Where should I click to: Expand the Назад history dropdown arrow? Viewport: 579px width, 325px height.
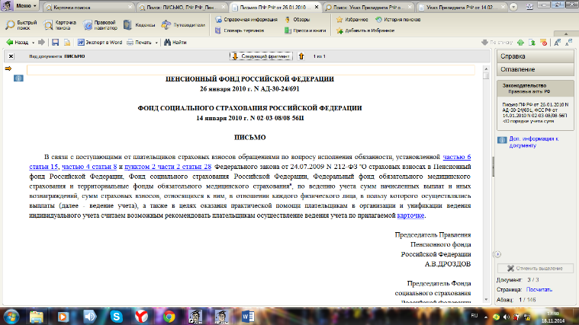coord(33,43)
